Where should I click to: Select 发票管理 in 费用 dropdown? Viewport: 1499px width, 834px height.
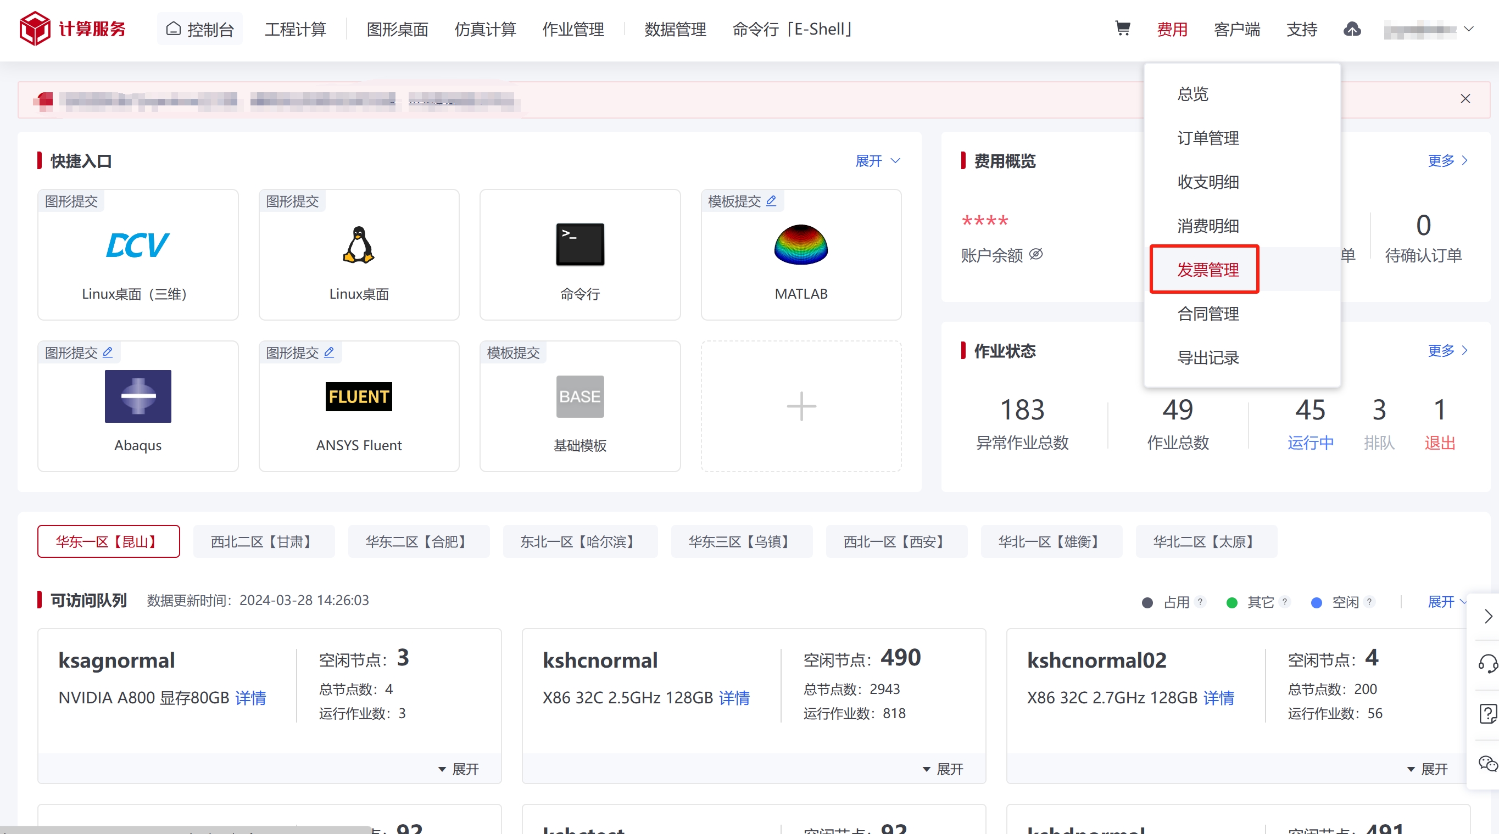(x=1242, y=269)
